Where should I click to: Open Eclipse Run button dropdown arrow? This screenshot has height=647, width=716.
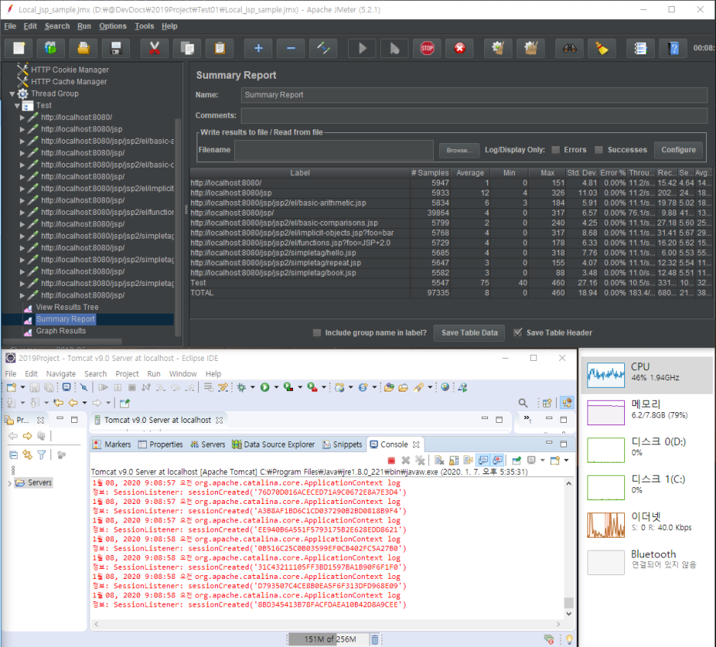(x=276, y=387)
